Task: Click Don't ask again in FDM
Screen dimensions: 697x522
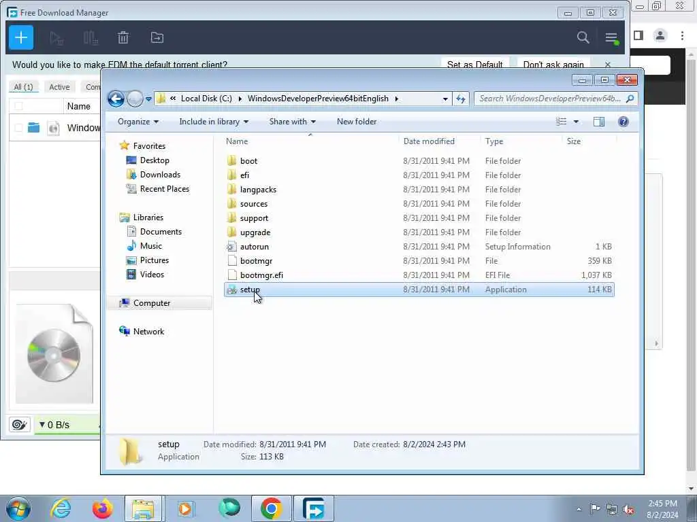Action: (553, 65)
